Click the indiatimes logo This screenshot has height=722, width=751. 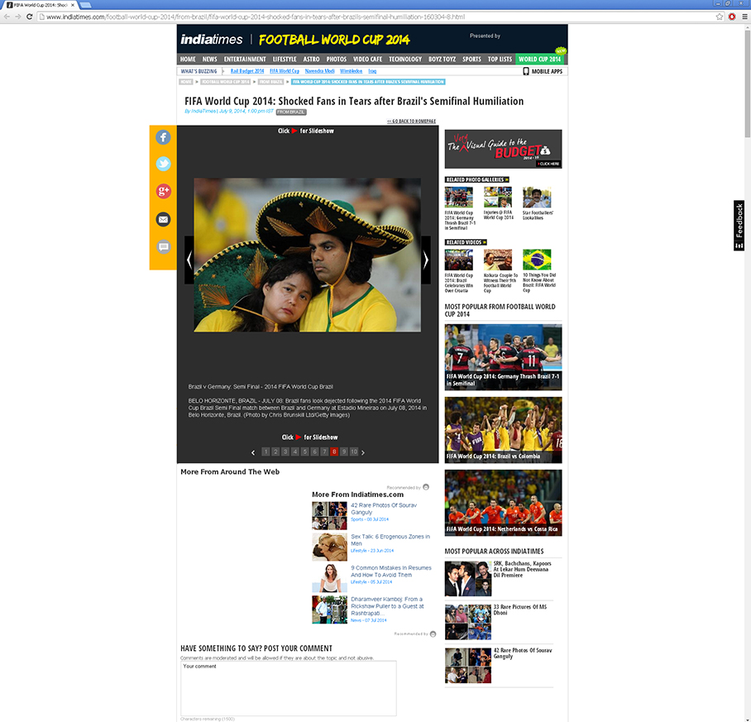pos(212,39)
